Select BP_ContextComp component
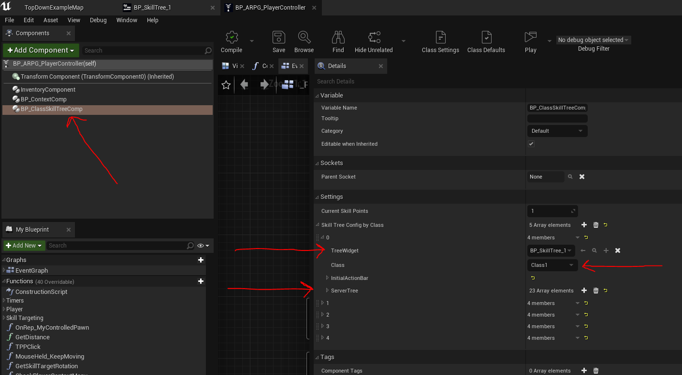The height and width of the screenshot is (375, 682). [x=44, y=99]
